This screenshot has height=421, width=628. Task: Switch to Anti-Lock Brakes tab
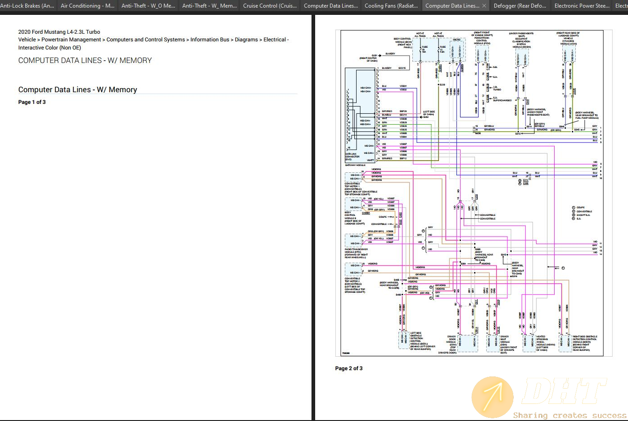point(27,6)
